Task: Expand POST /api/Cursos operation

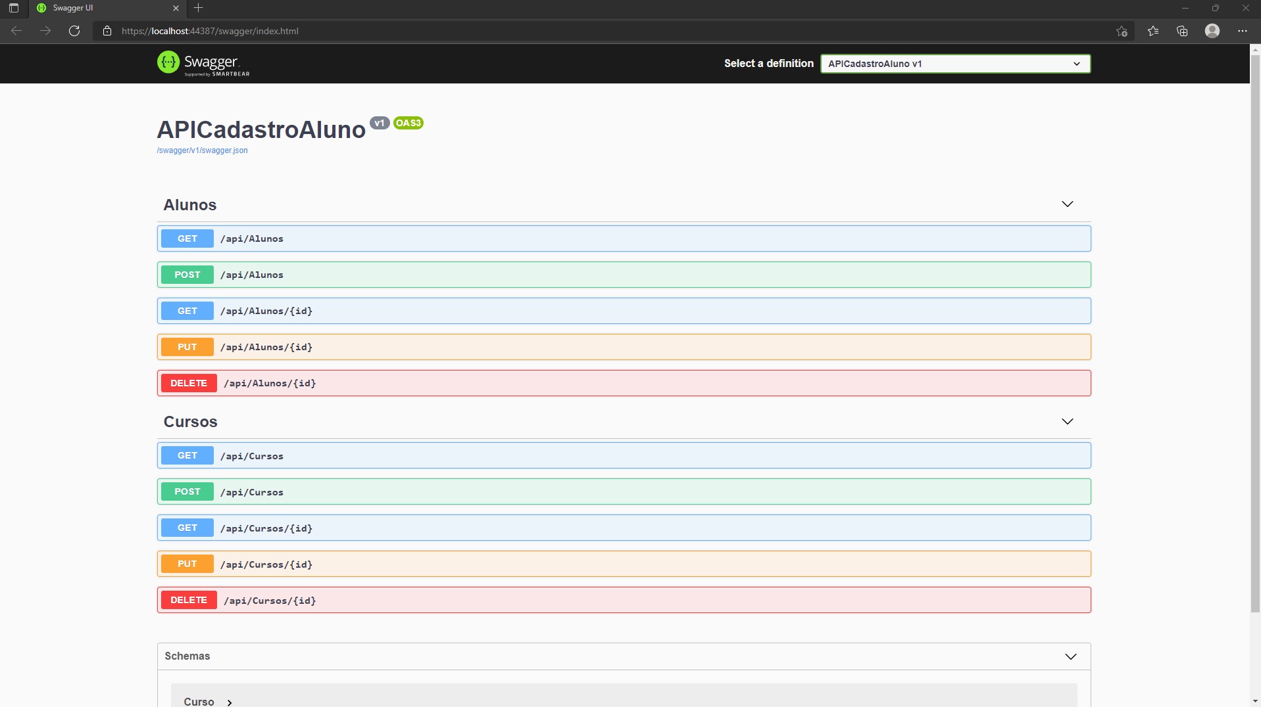Action: pos(624,491)
